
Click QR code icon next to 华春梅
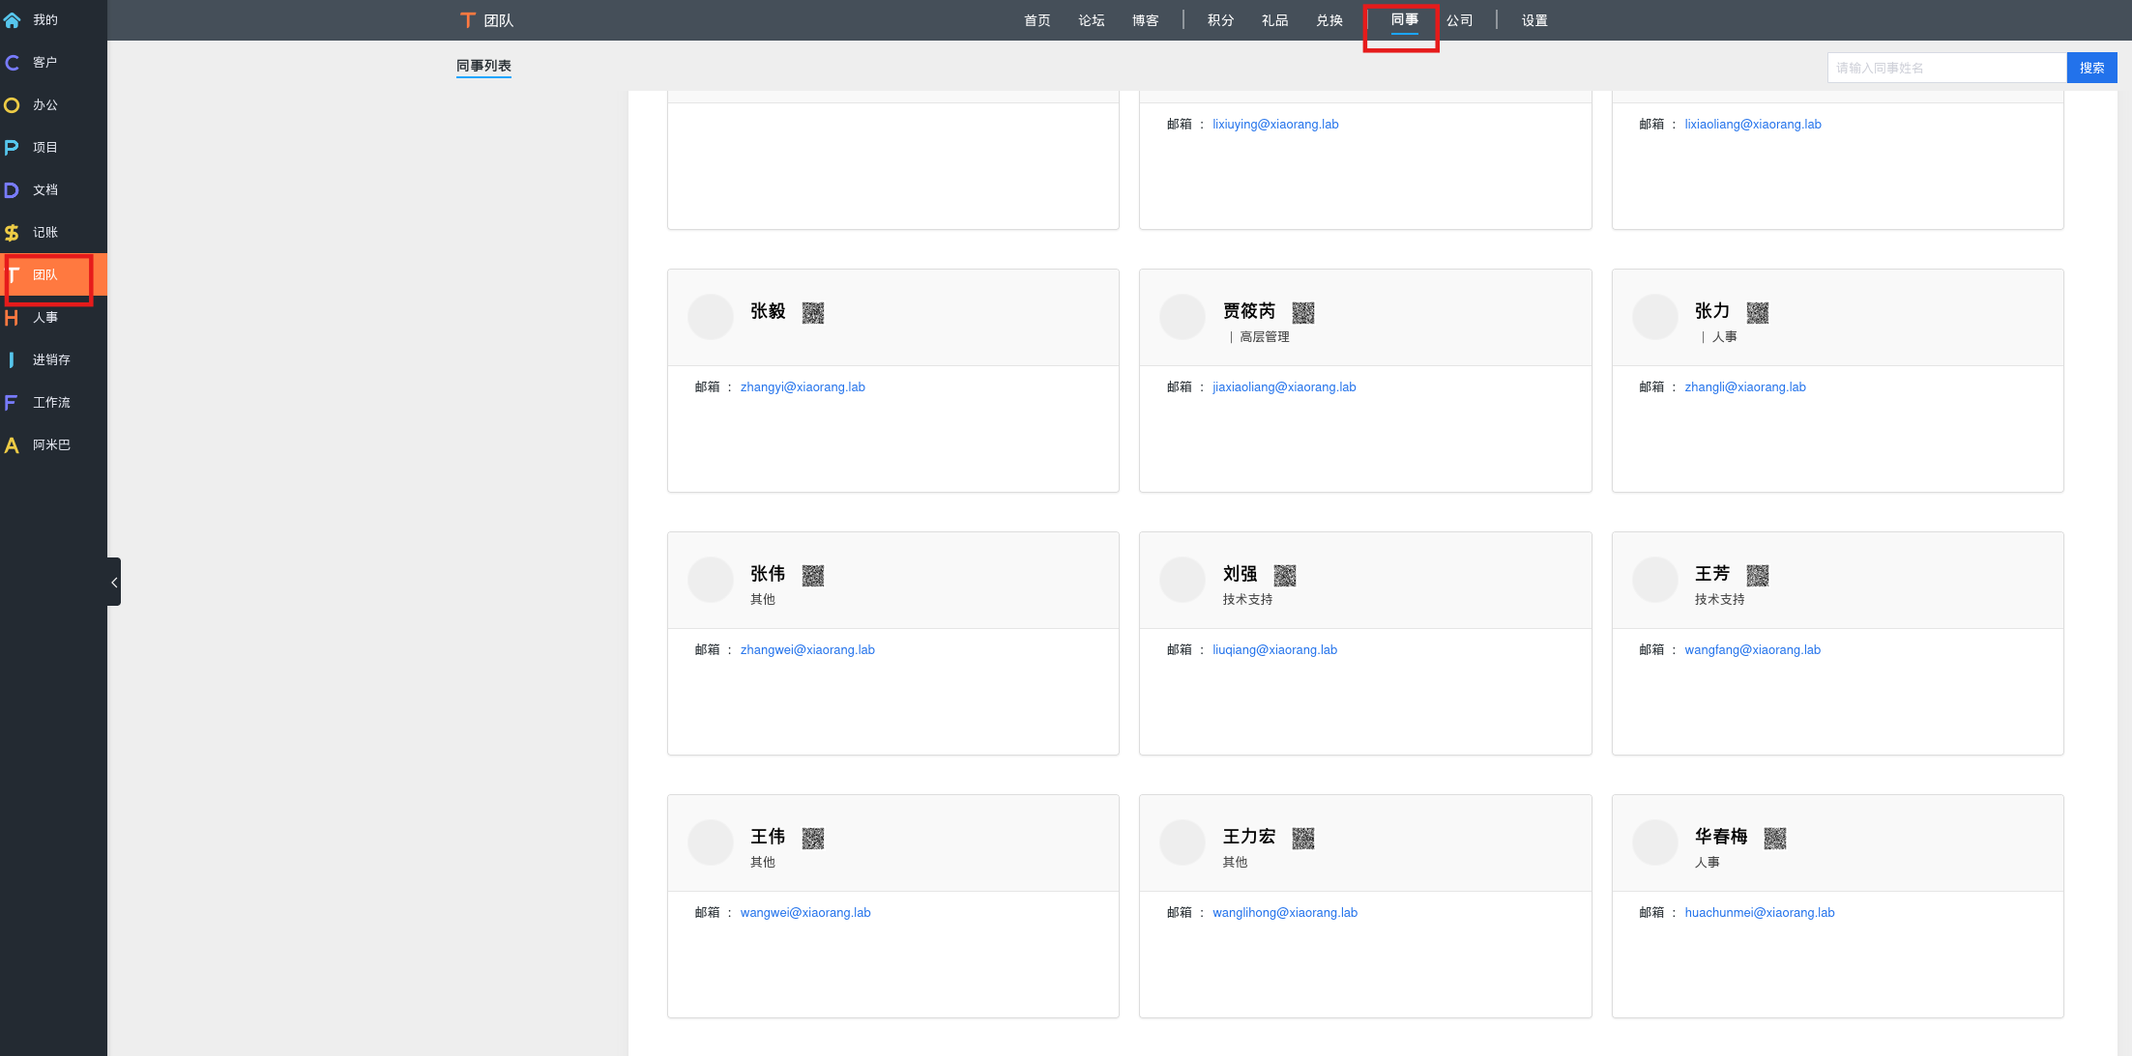click(1774, 839)
